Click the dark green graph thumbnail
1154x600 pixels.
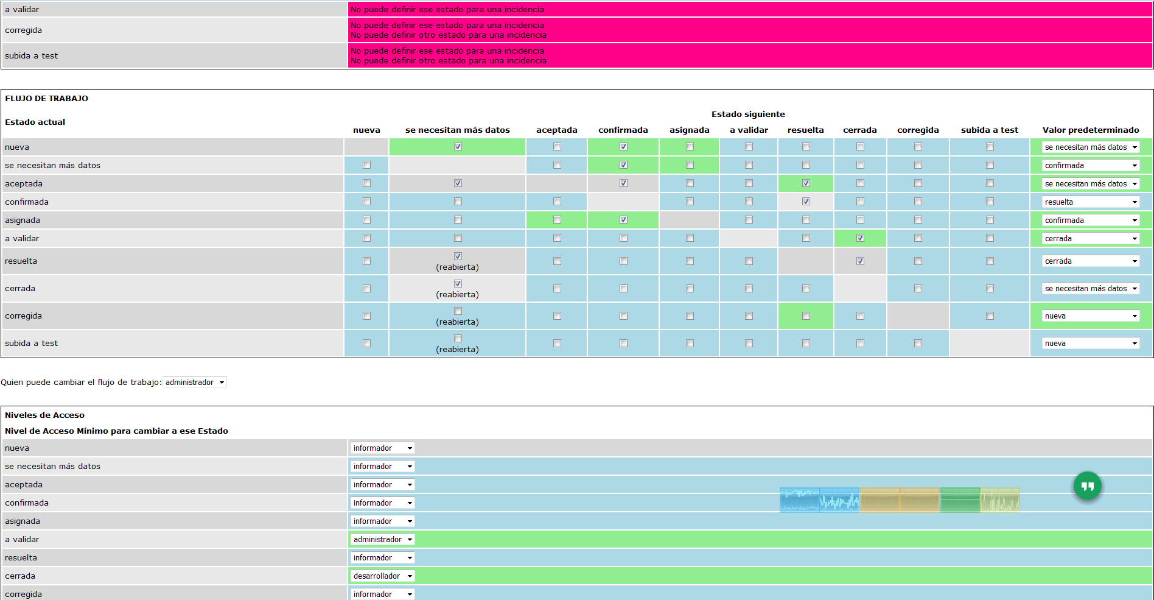(x=960, y=500)
